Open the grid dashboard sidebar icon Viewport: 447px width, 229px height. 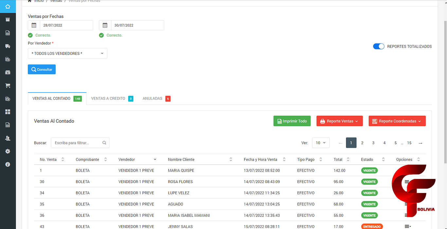tap(8, 112)
